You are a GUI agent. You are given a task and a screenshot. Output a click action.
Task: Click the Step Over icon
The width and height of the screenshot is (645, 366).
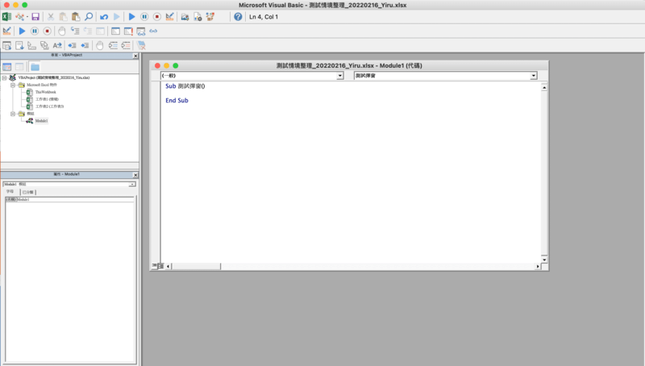(88, 31)
